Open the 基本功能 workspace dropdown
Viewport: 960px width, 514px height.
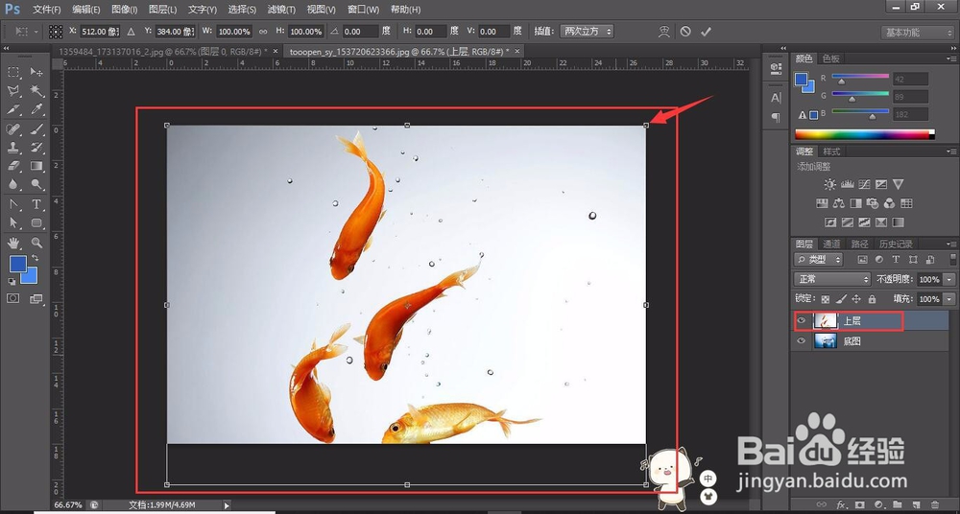pyautogui.click(x=917, y=33)
